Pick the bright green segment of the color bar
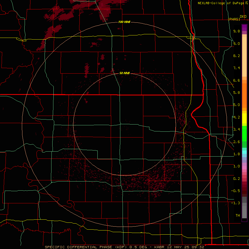The height and width of the screenshot is (249, 249). [x=244, y=133]
